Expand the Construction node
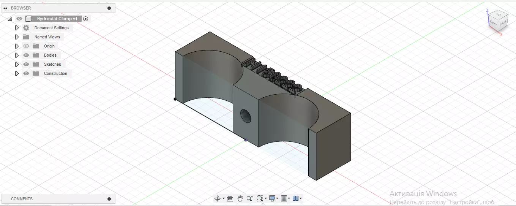 coord(17,73)
